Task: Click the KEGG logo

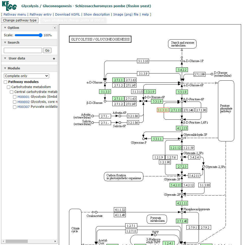Action: [9, 6]
